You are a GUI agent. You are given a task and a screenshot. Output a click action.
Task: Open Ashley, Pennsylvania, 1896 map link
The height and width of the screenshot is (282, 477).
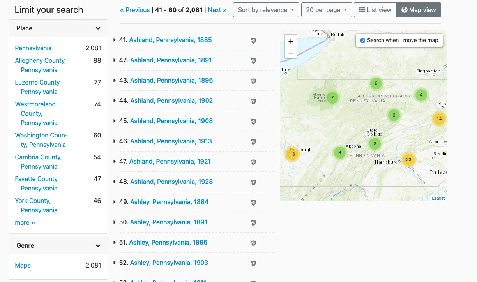click(168, 242)
